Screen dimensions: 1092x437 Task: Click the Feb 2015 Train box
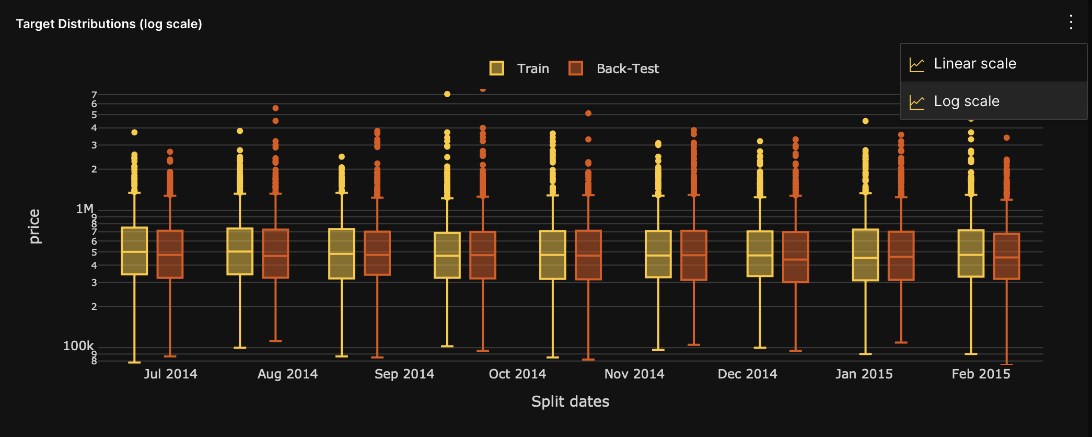pos(971,254)
